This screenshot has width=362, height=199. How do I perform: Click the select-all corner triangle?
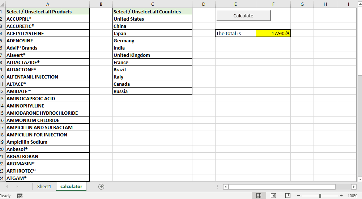click(2, 4)
